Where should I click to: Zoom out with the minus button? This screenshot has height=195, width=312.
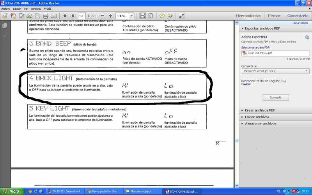[103, 16]
